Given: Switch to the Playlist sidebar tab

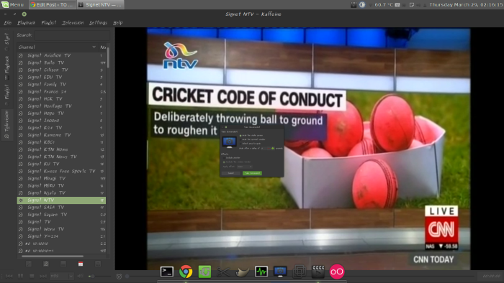Looking at the screenshot, I should click(x=6, y=95).
